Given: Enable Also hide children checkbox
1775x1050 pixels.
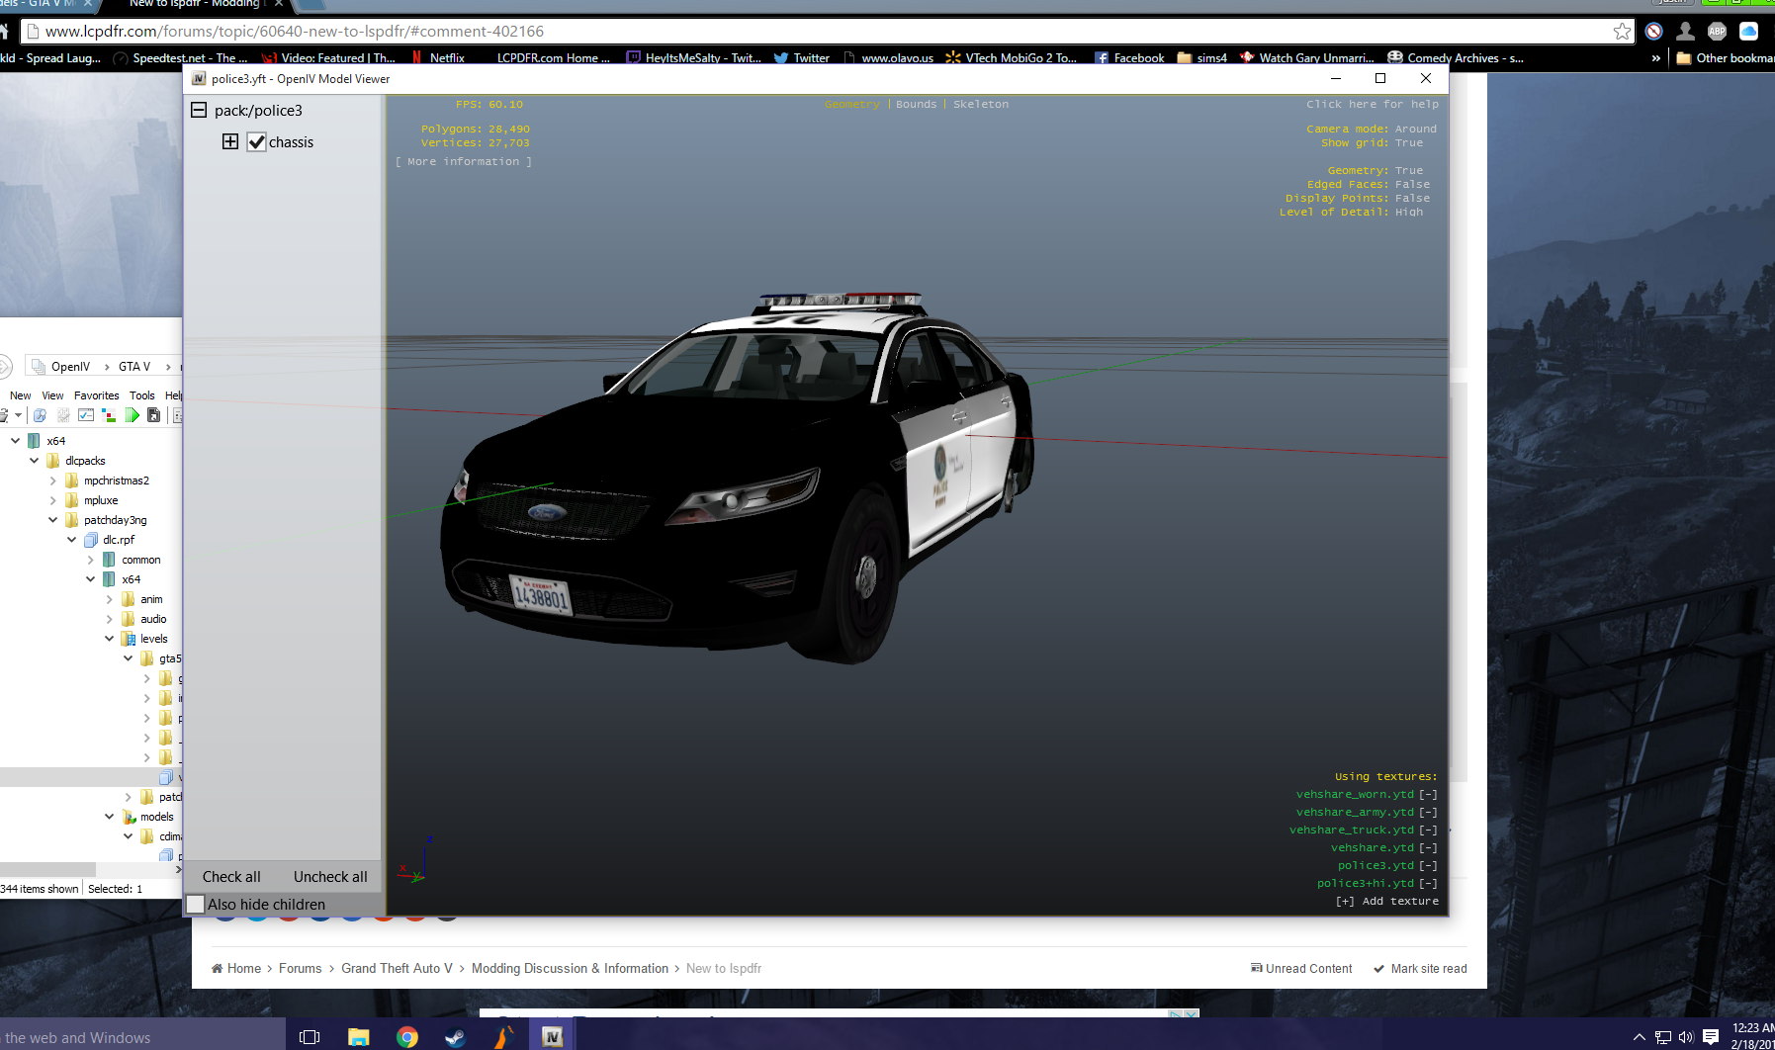Looking at the screenshot, I should click(196, 904).
